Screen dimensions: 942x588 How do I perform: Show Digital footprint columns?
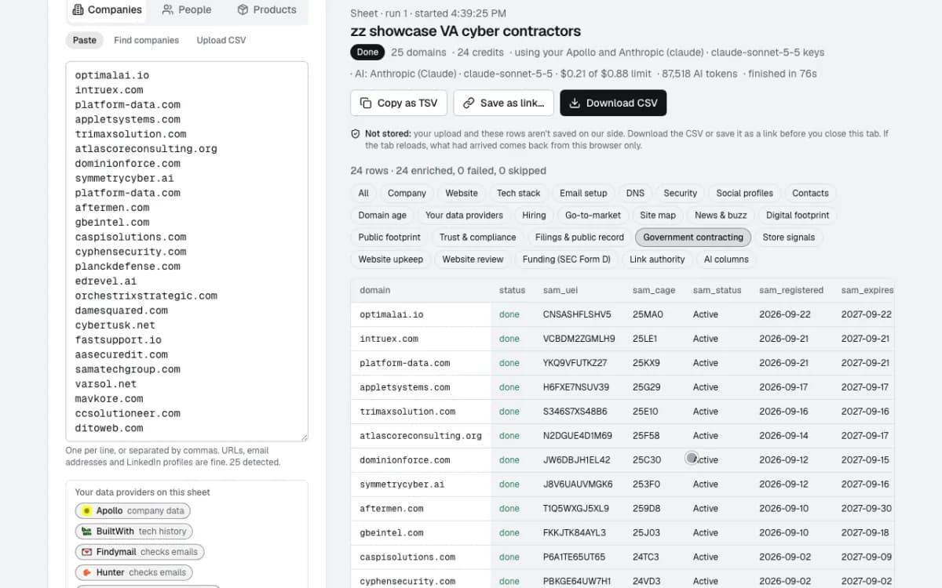798,215
